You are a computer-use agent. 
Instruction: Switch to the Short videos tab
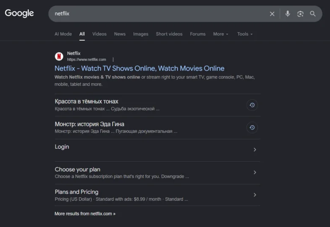pos(169,34)
